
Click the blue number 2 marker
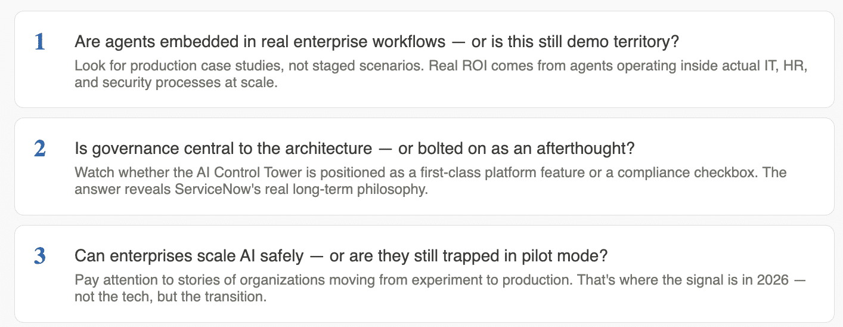40,149
